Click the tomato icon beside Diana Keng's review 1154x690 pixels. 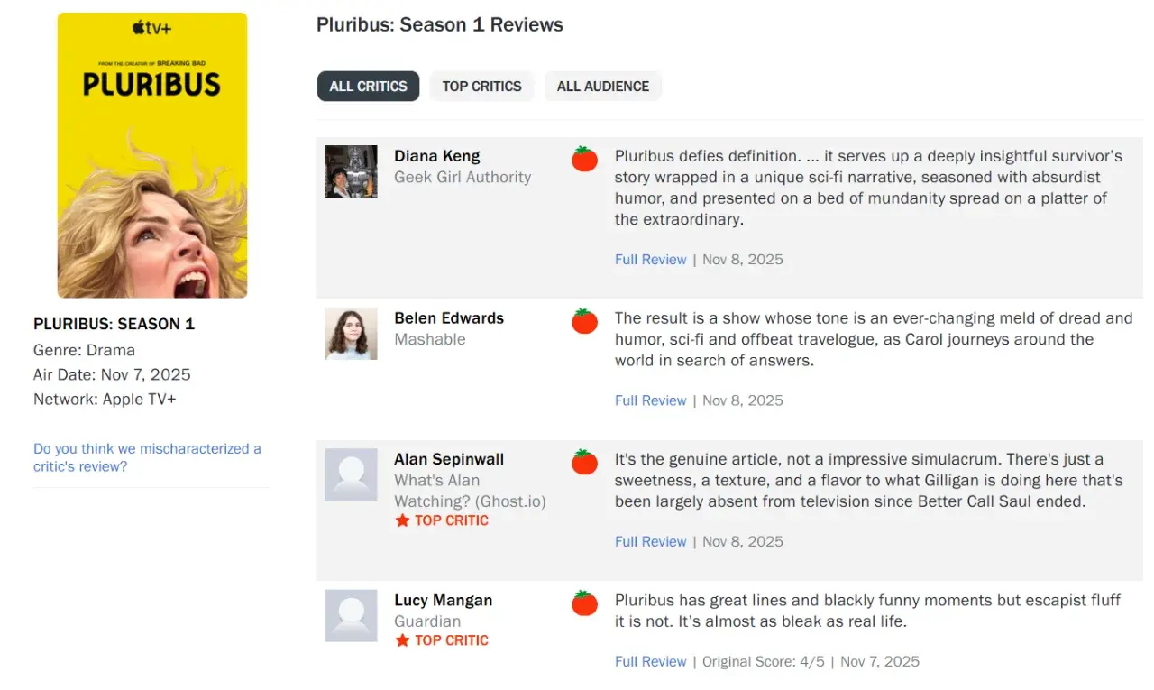coord(584,160)
